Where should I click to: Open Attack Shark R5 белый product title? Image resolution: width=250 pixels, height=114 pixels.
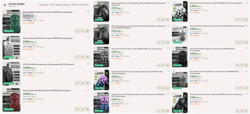pos(48,38)
